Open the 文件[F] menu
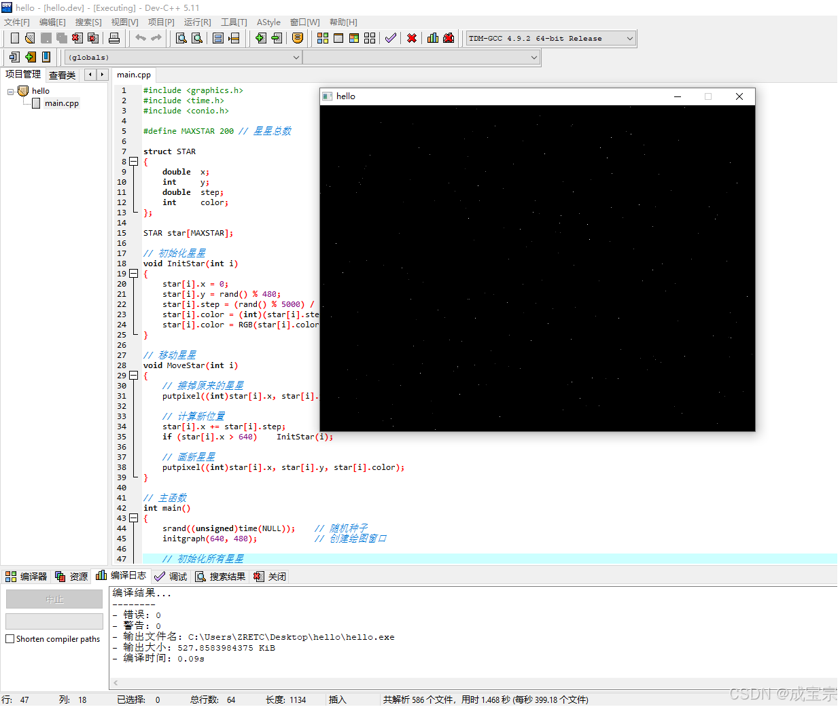Image resolution: width=840 pixels, height=707 pixels. pos(17,22)
